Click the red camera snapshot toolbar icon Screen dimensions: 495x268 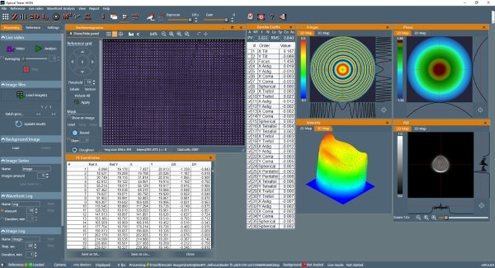(x=261, y=17)
